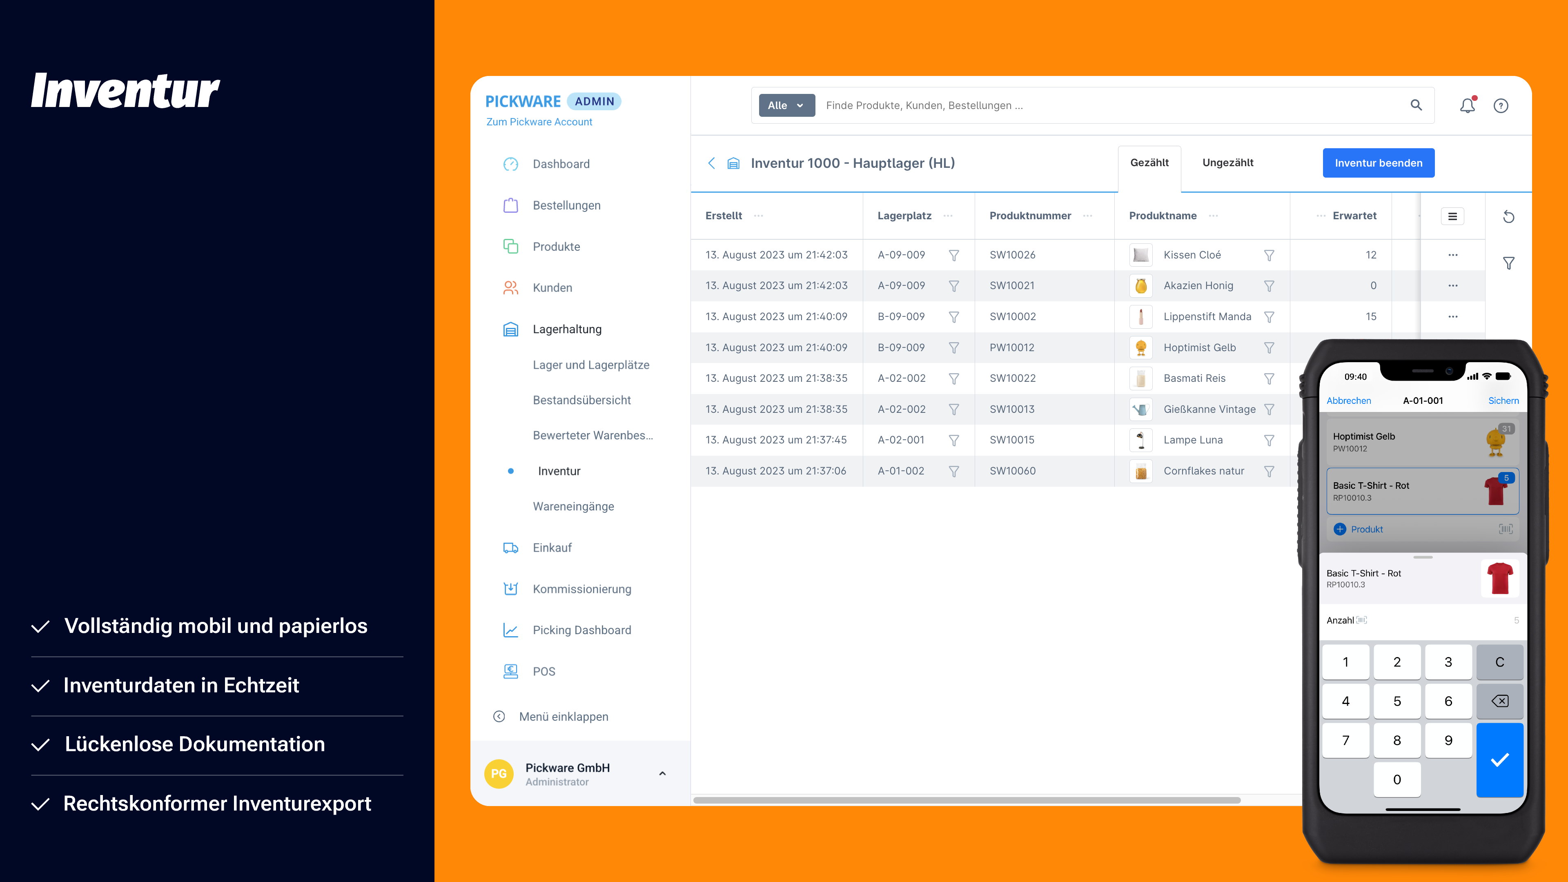The height and width of the screenshot is (882, 1568).
Task: Open row actions for Akazien Honig
Action: [1453, 285]
